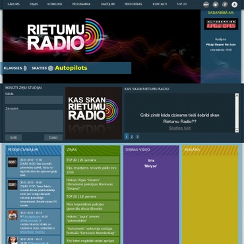Select slide page 1
The width and height of the screenshot is (244, 244).
pos(127,137)
